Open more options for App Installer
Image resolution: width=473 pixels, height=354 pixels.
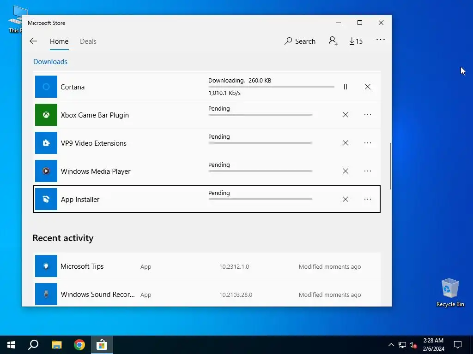367,199
